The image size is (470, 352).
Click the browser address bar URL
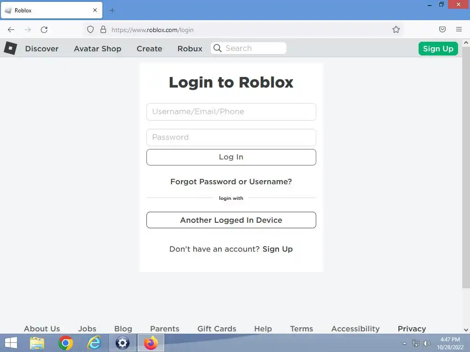coord(152,30)
